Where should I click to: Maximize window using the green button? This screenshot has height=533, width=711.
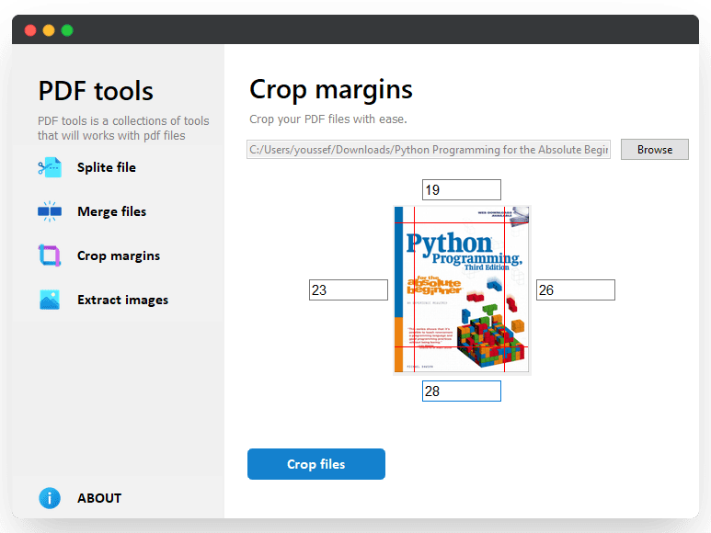(x=67, y=30)
